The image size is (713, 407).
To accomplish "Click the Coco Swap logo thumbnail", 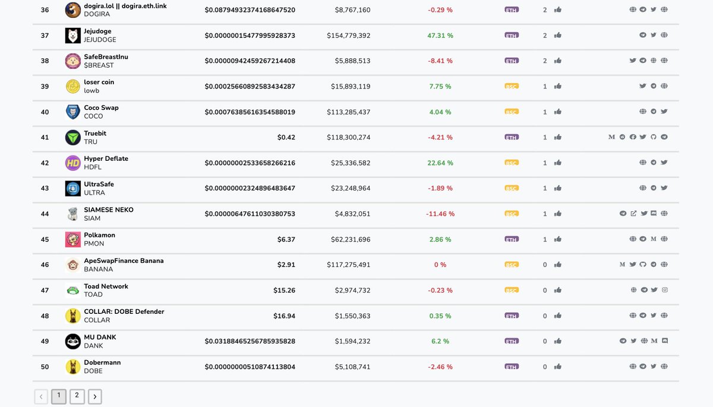I will click(72, 112).
